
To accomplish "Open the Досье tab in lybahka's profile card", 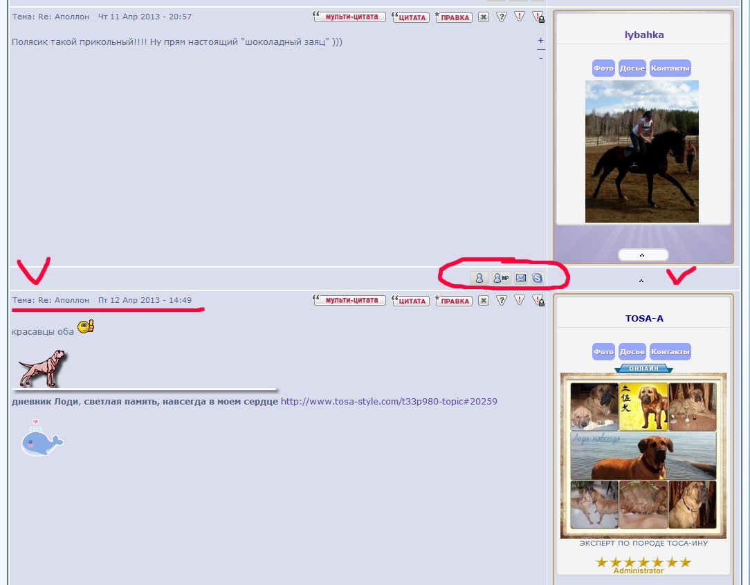I will point(632,68).
